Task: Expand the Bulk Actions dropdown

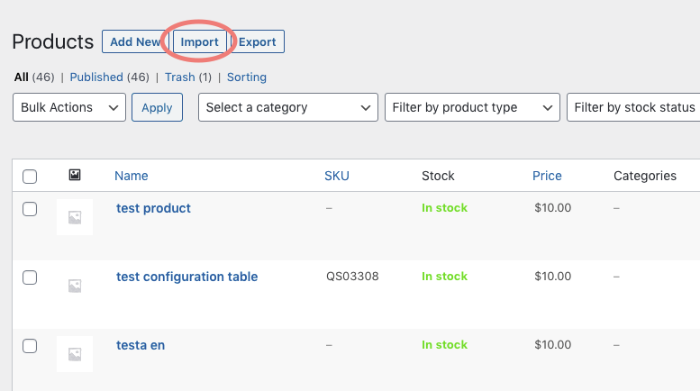Action: point(69,107)
